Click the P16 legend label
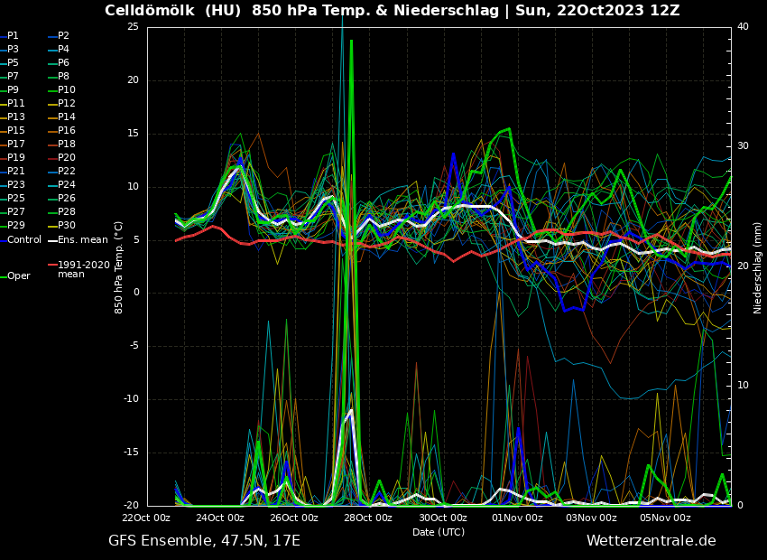The height and width of the screenshot is (560, 767). tap(67, 131)
